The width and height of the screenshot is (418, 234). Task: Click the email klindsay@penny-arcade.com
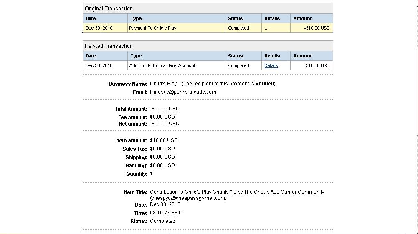click(183, 92)
